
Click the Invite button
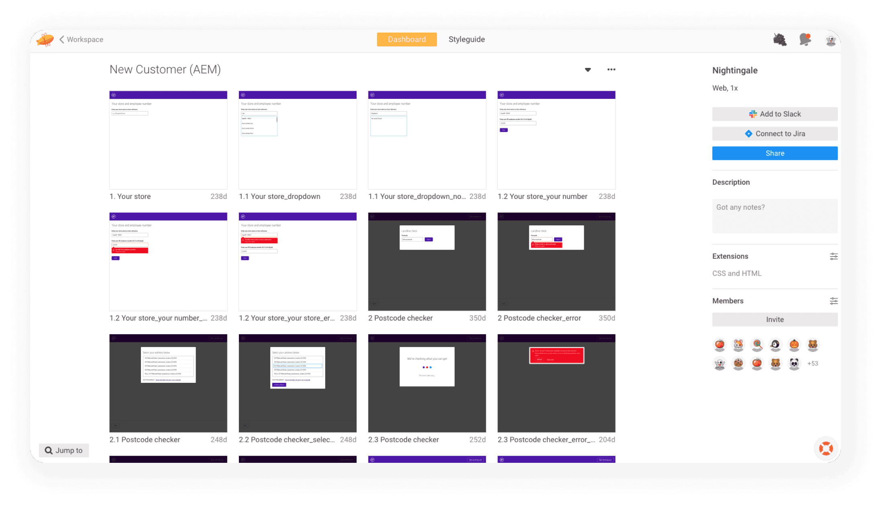[x=775, y=319]
